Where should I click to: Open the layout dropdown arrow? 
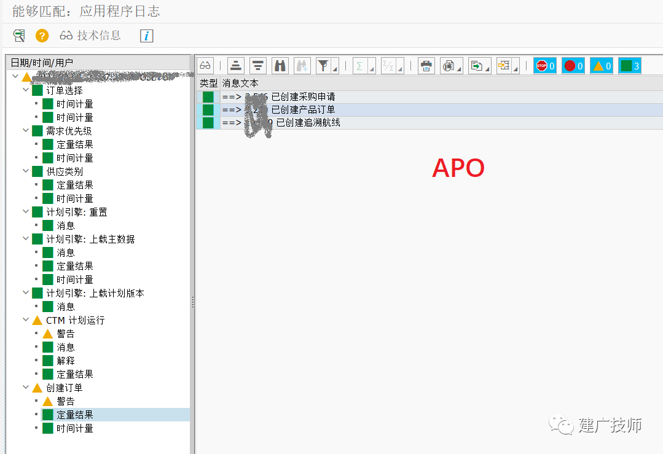pos(516,66)
